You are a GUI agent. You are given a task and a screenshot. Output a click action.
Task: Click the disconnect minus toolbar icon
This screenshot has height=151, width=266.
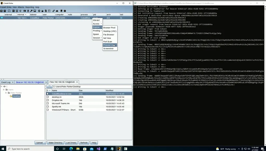pos(5,11)
